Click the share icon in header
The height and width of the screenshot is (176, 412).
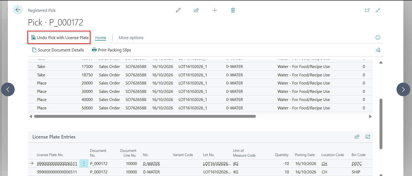click(x=196, y=10)
